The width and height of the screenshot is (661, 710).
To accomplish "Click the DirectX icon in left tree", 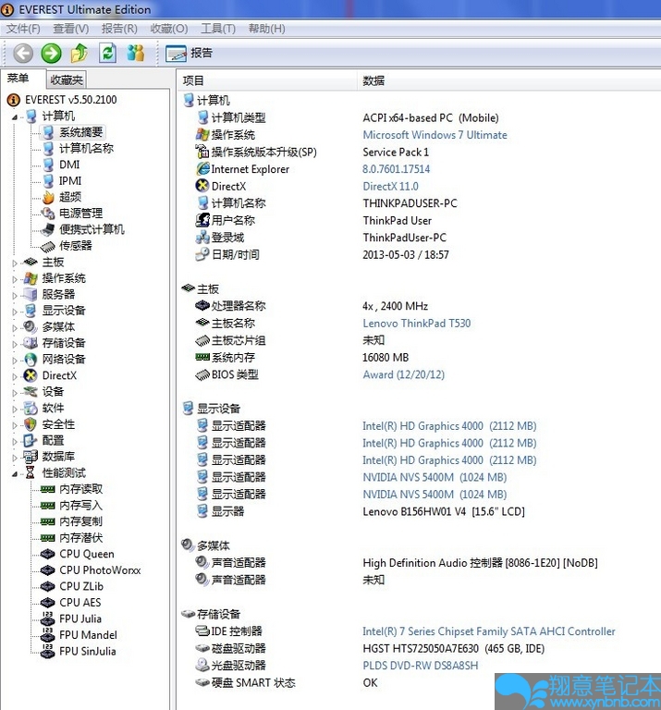I will pyautogui.click(x=31, y=375).
